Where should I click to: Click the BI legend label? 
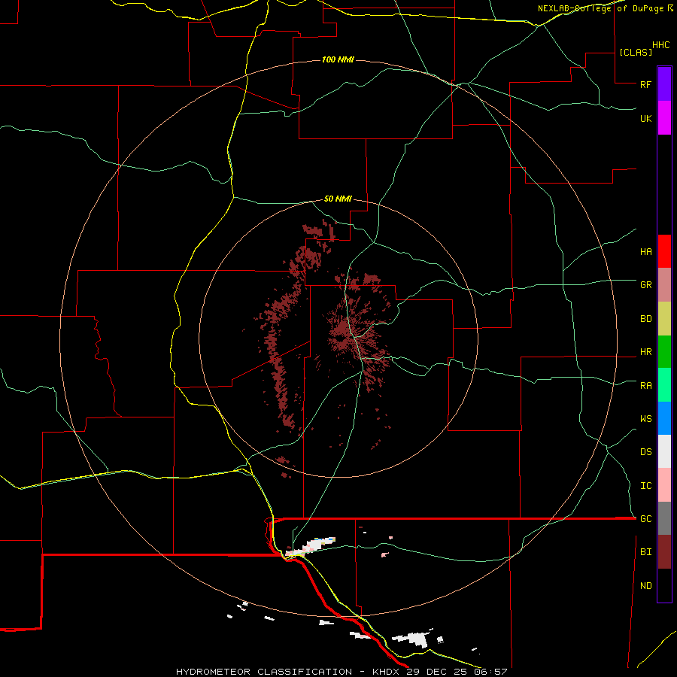click(x=645, y=552)
